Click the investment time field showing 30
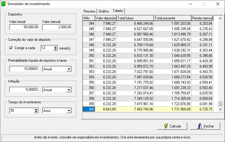The height and width of the screenshot is (142, 225). pos(22,110)
